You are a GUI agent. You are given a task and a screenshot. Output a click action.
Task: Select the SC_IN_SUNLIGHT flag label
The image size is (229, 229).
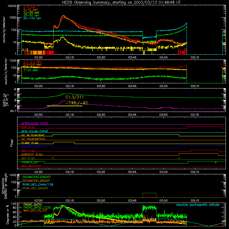pos(33,135)
